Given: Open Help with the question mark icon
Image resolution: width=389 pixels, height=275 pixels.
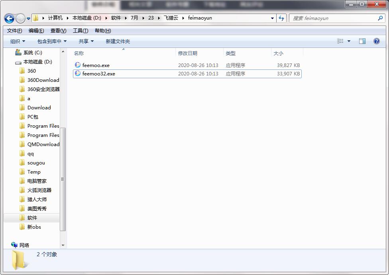Looking at the screenshot, I should point(376,41).
